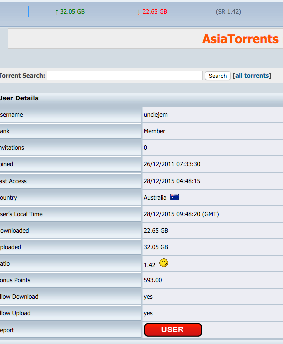Click the Last Access row label
The height and width of the screenshot is (344, 283).
coord(13,181)
